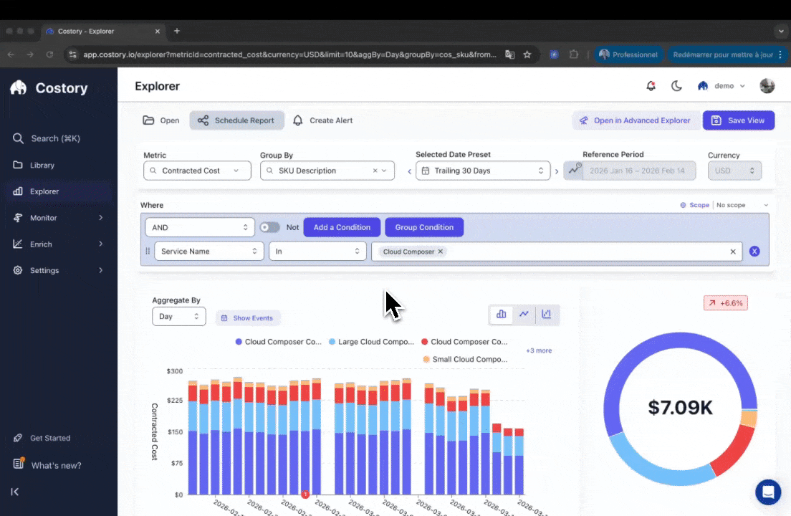Image resolution: width=791 pixels, height=516 pixels.
Task: Open the Aggregate By Day dropdown
Action: click(178, 316)
